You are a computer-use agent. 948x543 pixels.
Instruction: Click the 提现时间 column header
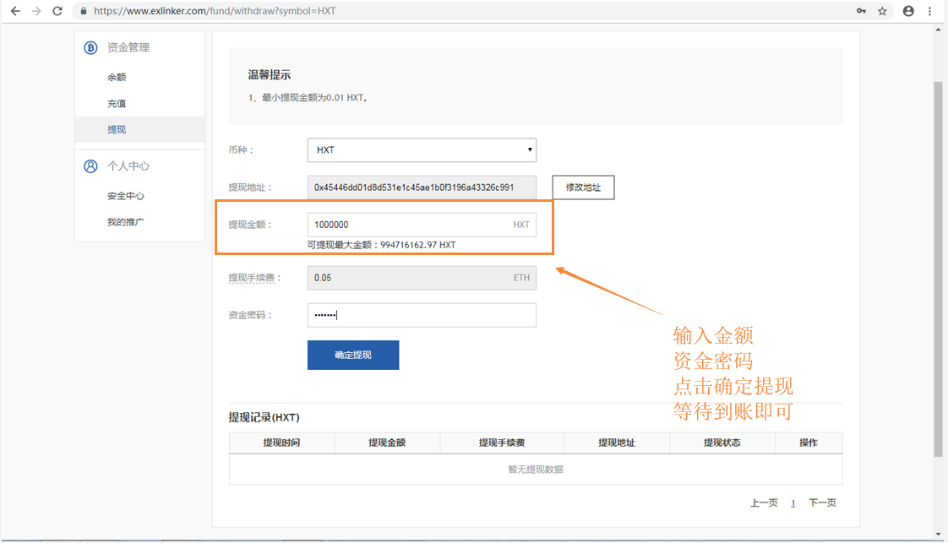[x=281, y=443]
